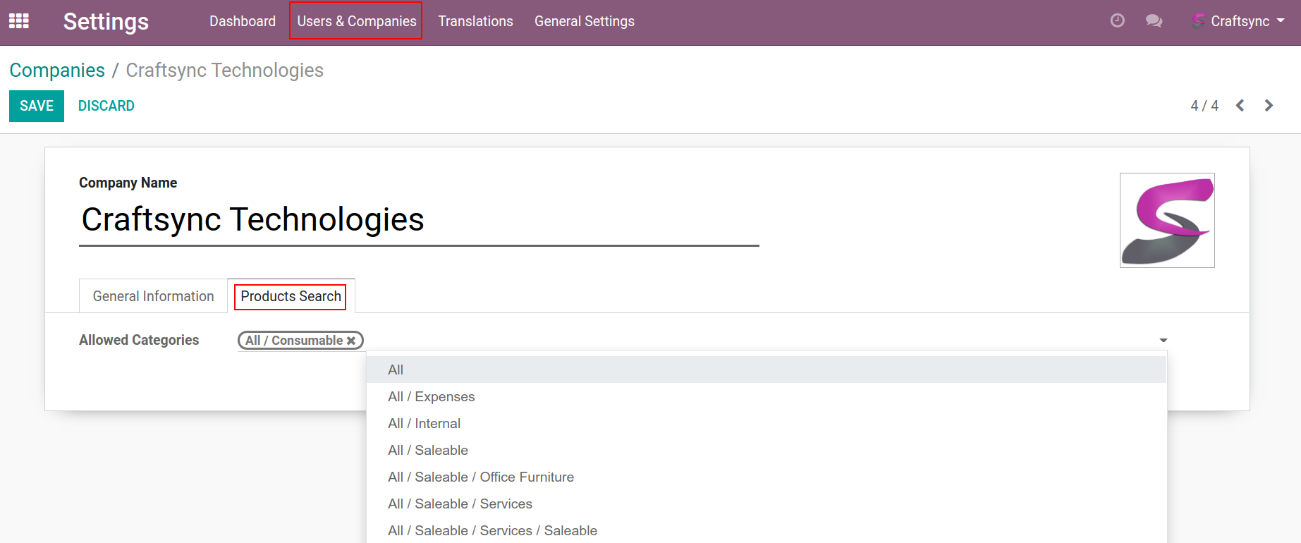
Task: Click the Craftsync company logo image
Action: coord(1167,221)
